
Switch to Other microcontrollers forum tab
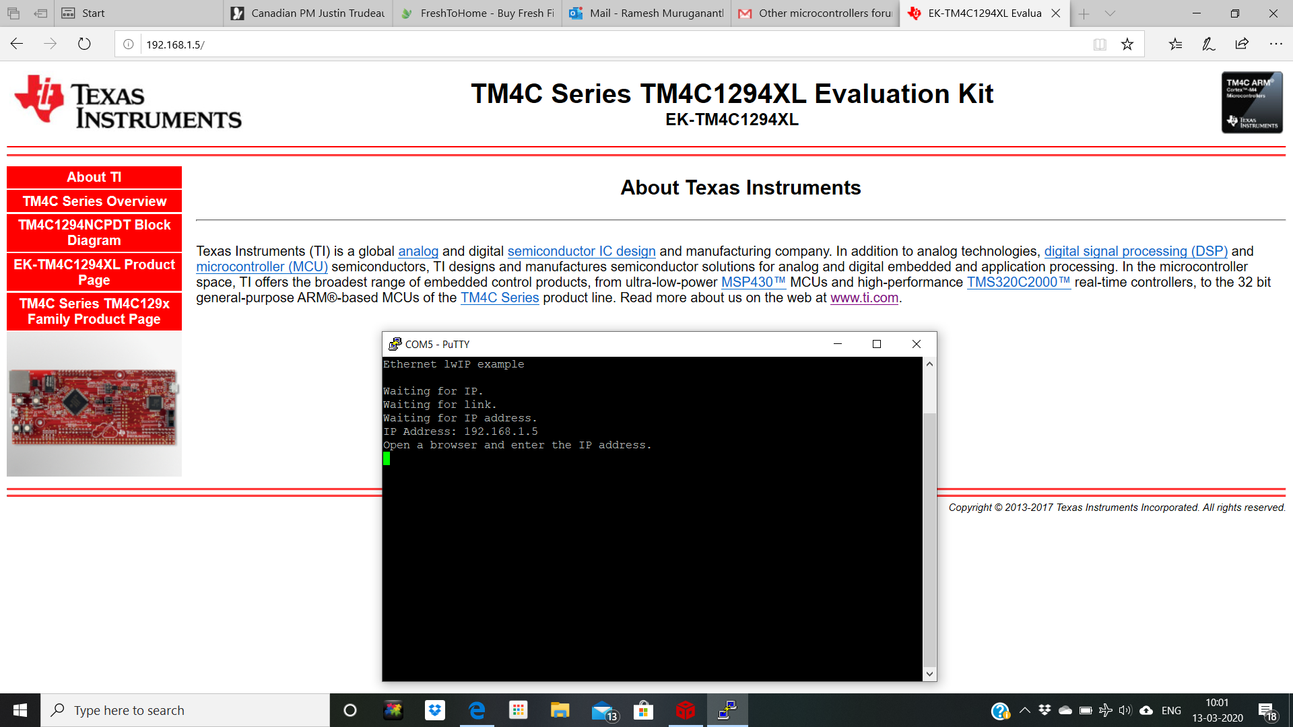click(x=815, y=13)
